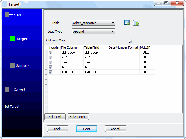Uncheck Include for LEI_code row
Viewport: 186px width, 139px height.
tap(50, 52)
